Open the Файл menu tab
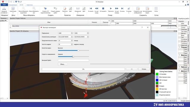 pyautogui.click(x=4, y=5)
